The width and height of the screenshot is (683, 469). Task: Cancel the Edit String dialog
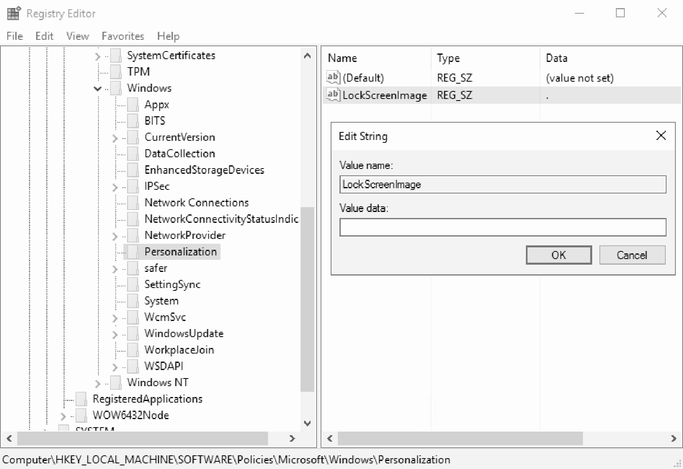click(x=632, y=255)
